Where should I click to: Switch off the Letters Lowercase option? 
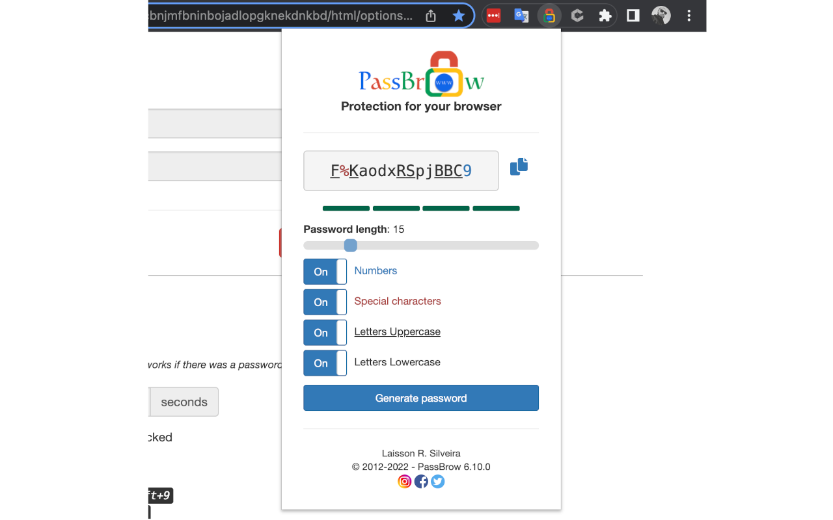click(325, 363)
